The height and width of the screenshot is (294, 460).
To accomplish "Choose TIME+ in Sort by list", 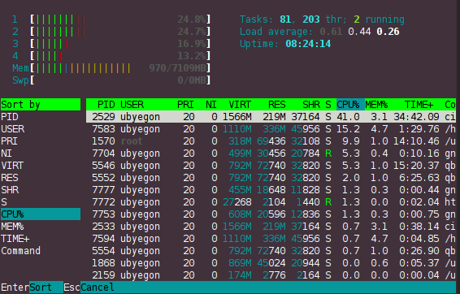I will pyautogui.click(x=41, y=239).
